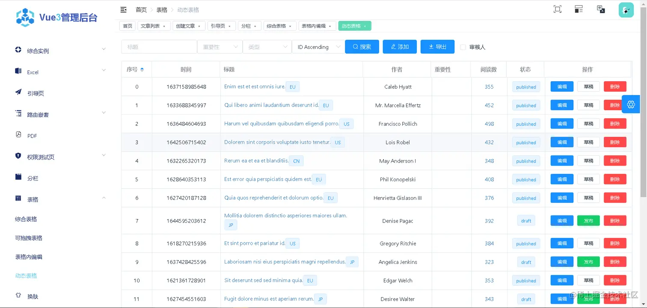This screenshot has height=308, width=647.
Task: Click the 表格 table icon in sidebar
Action: point(18,198)
